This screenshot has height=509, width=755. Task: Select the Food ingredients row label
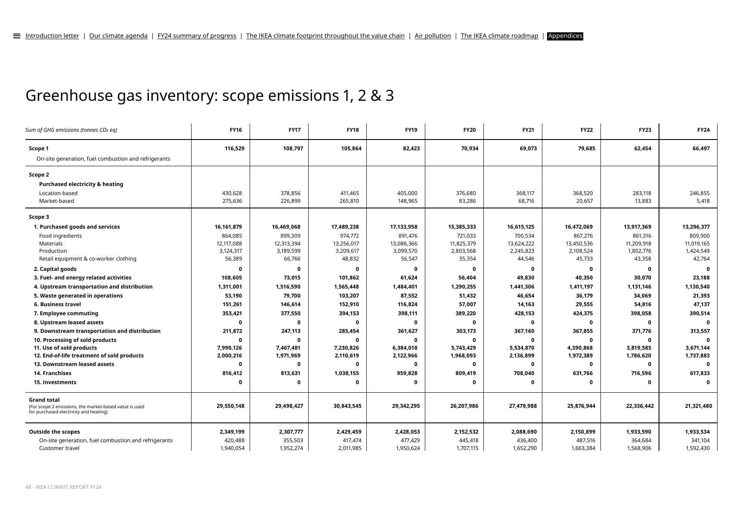coord(60,236)
